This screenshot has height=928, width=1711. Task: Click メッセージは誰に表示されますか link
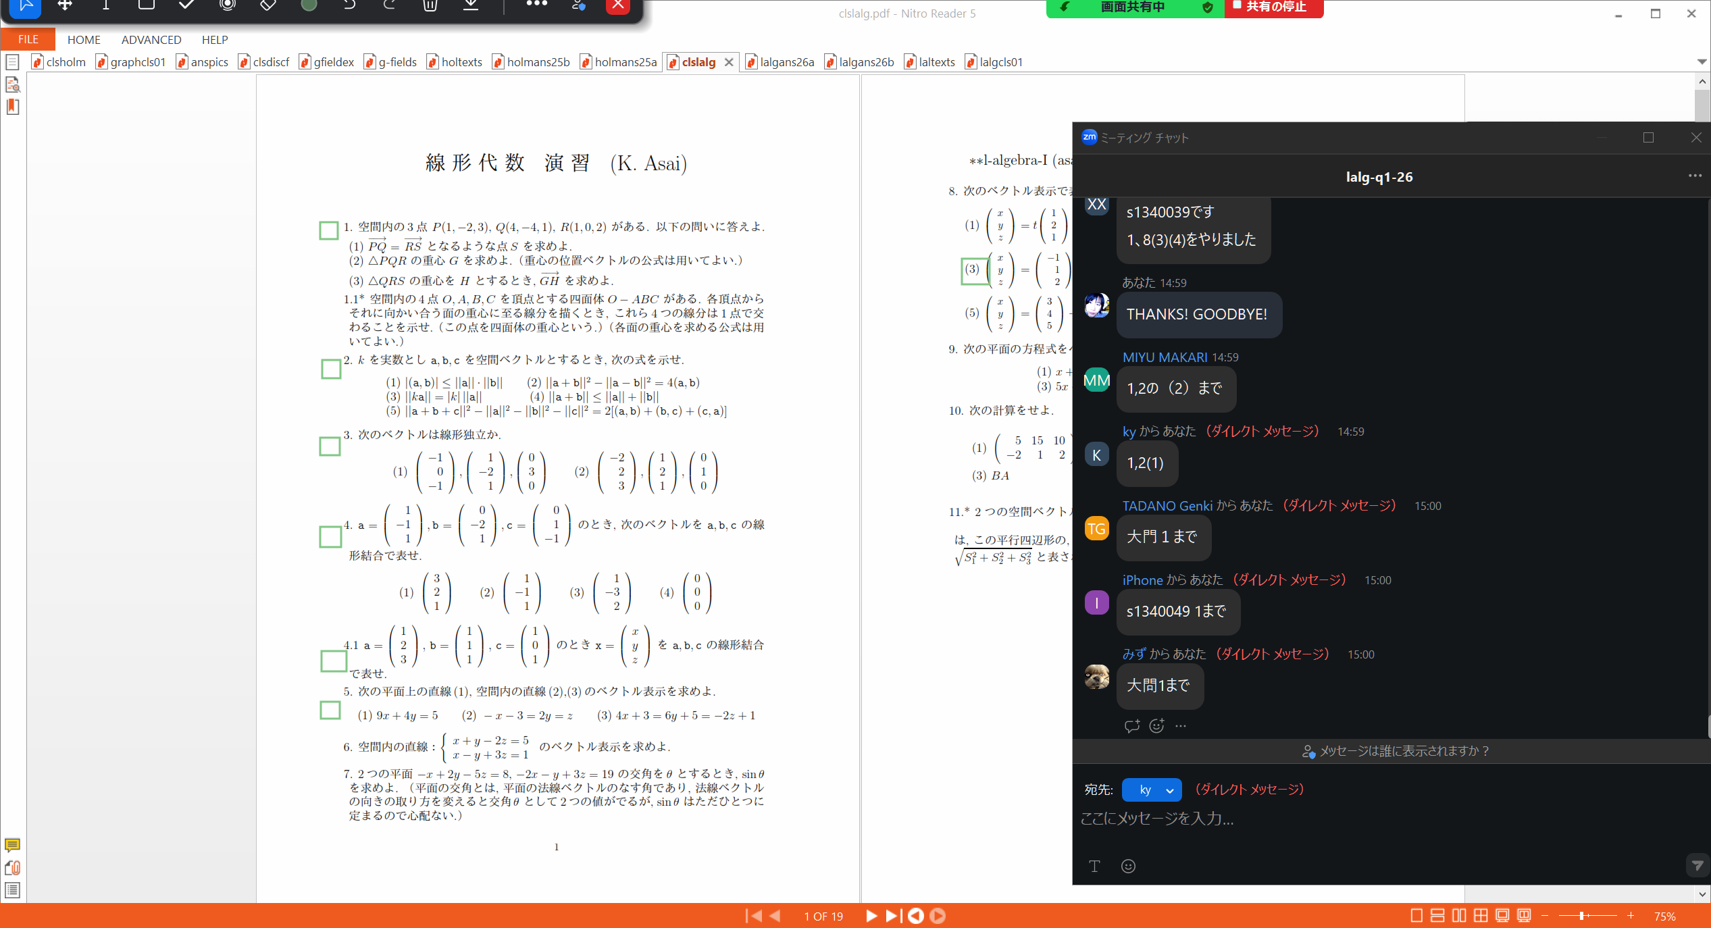tap(1396, 751)
